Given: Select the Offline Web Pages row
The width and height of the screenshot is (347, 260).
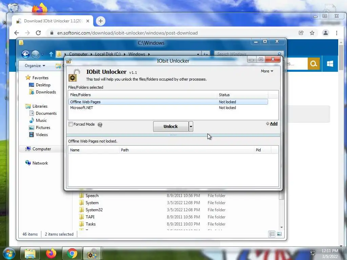Looking at the screenshot, I should [168, 102].
